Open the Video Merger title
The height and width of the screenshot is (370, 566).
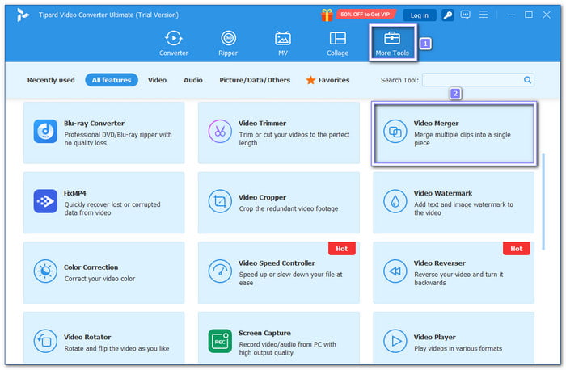[436, 124]
